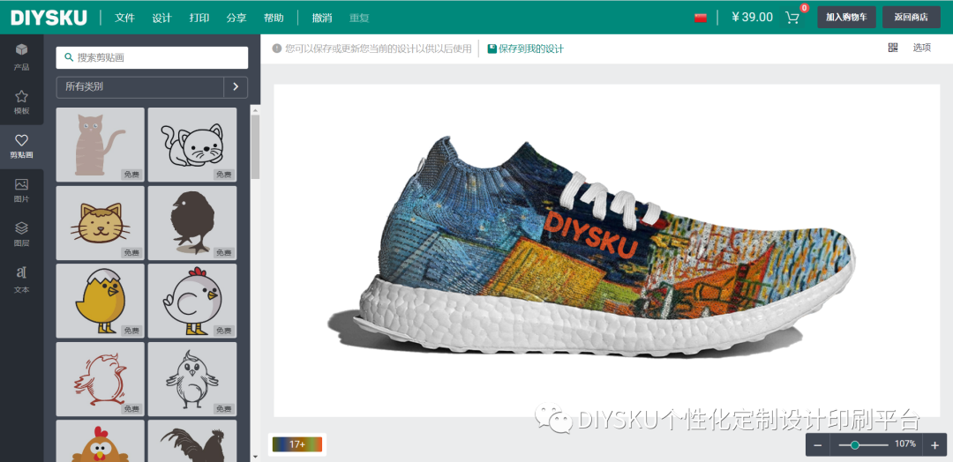The image size is (953, 462).
Task: Click the zoom slider handle
Action: tap(855, 445)
